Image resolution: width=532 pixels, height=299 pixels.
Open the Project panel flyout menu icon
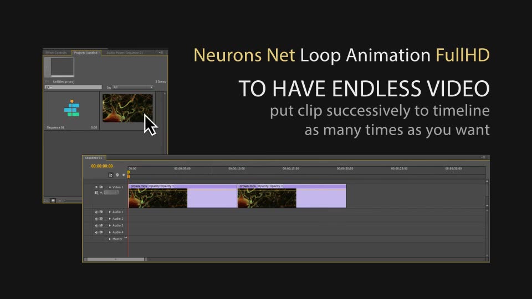click(x=160, y=53)
